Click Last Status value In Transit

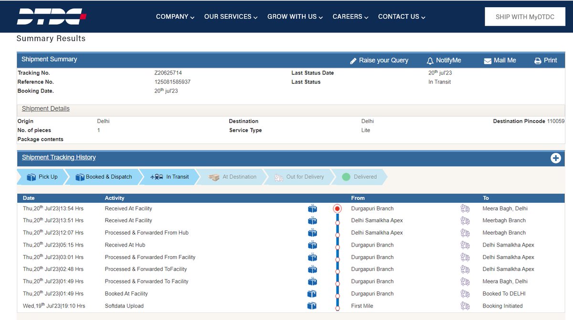tap(440, 82)
